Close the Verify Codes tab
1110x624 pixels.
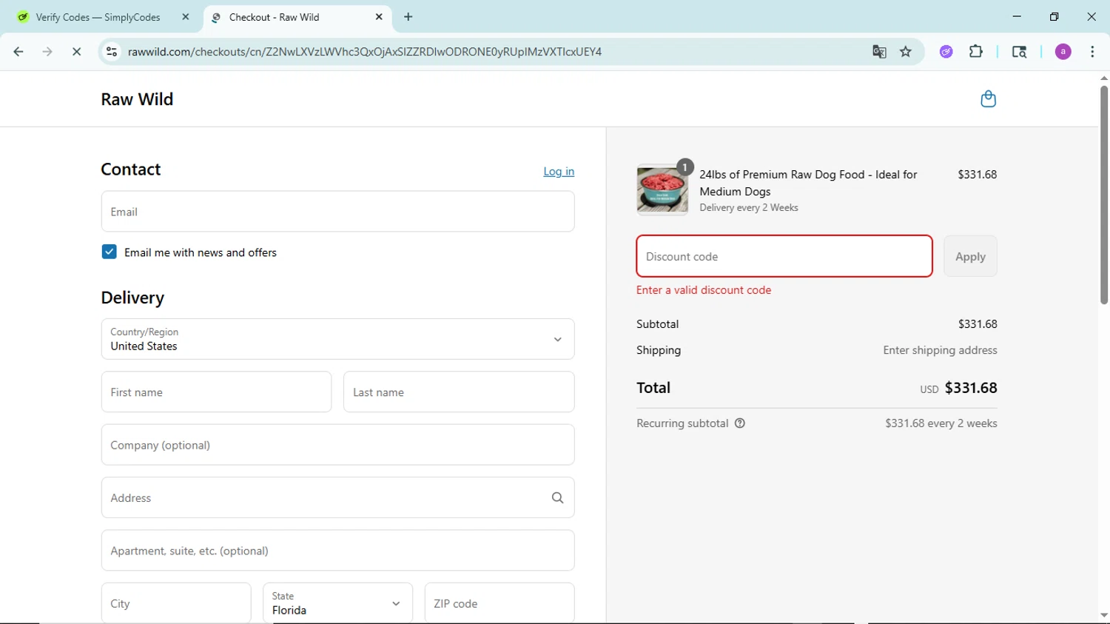(x=185, y=17)
